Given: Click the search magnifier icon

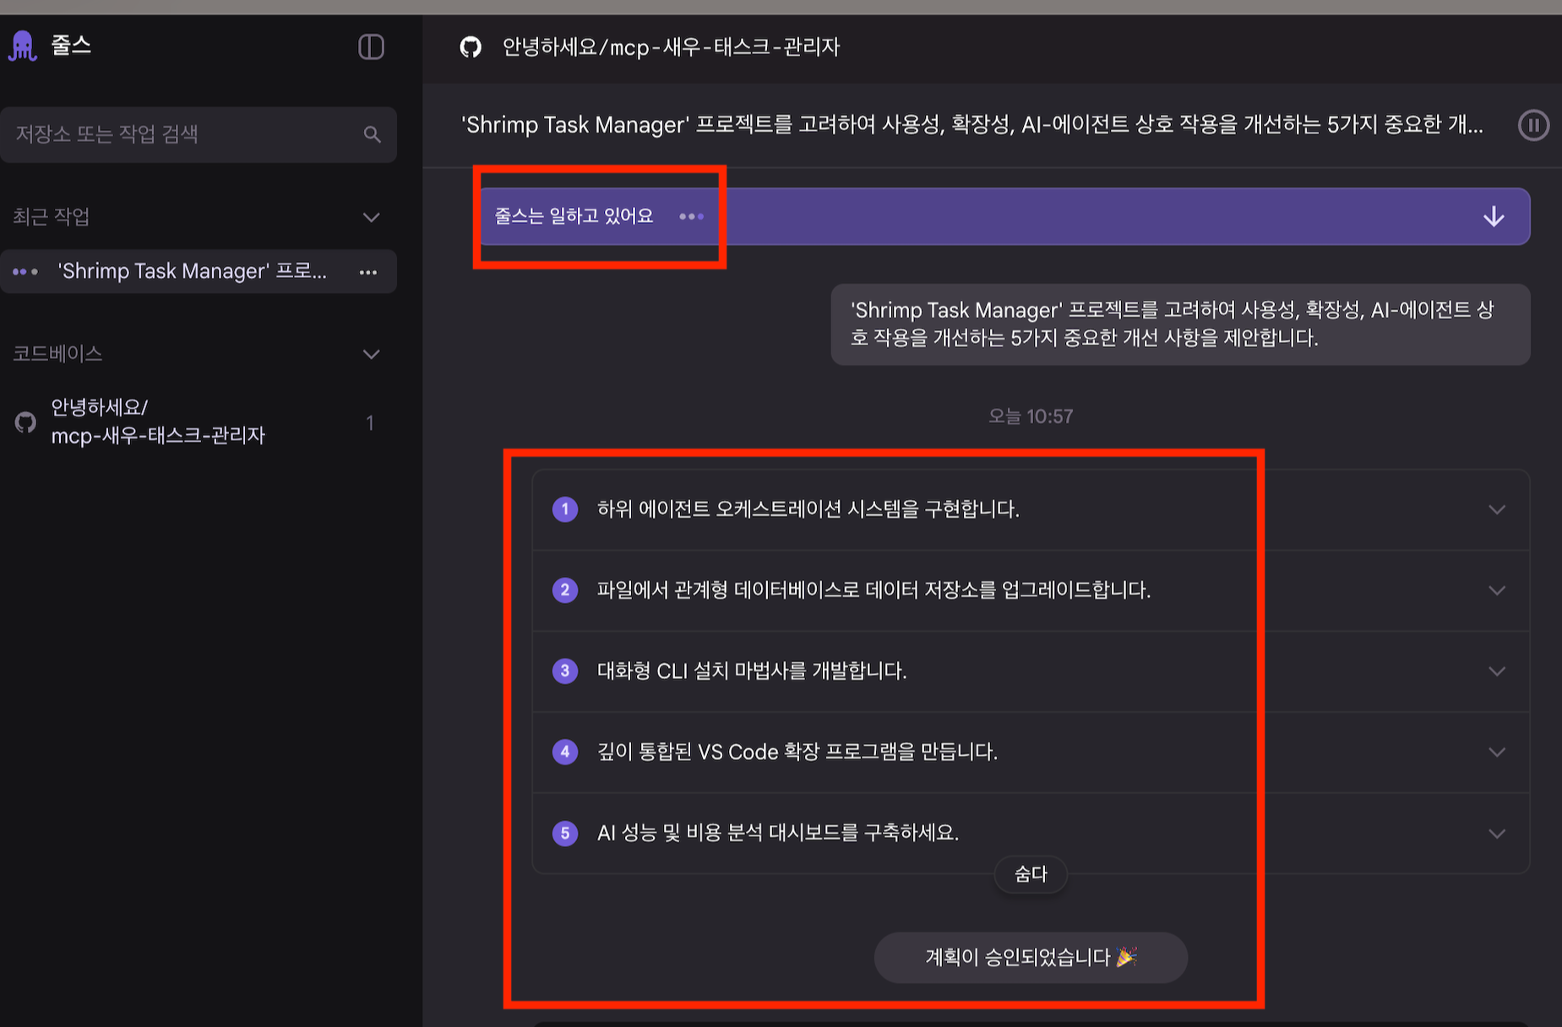Looking at the screenshot, I should 372,134.
